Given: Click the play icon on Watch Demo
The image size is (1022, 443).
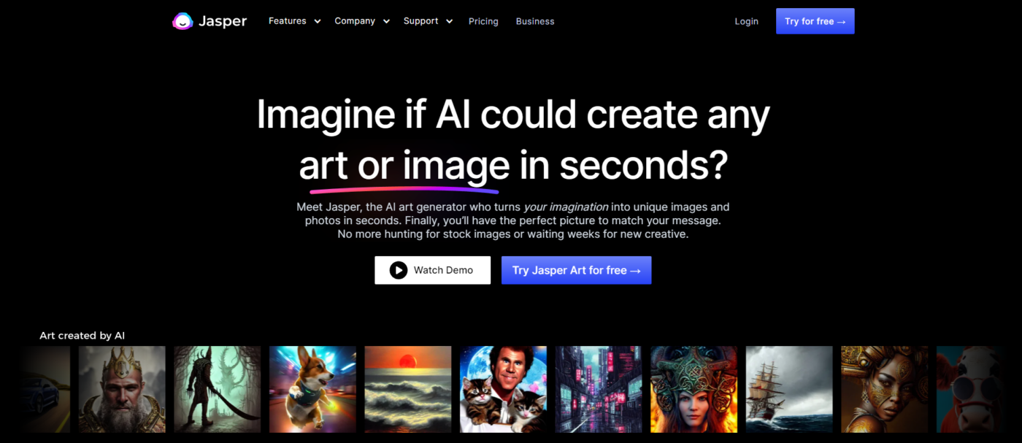Looking at the screenshot, I should (398, 270).
